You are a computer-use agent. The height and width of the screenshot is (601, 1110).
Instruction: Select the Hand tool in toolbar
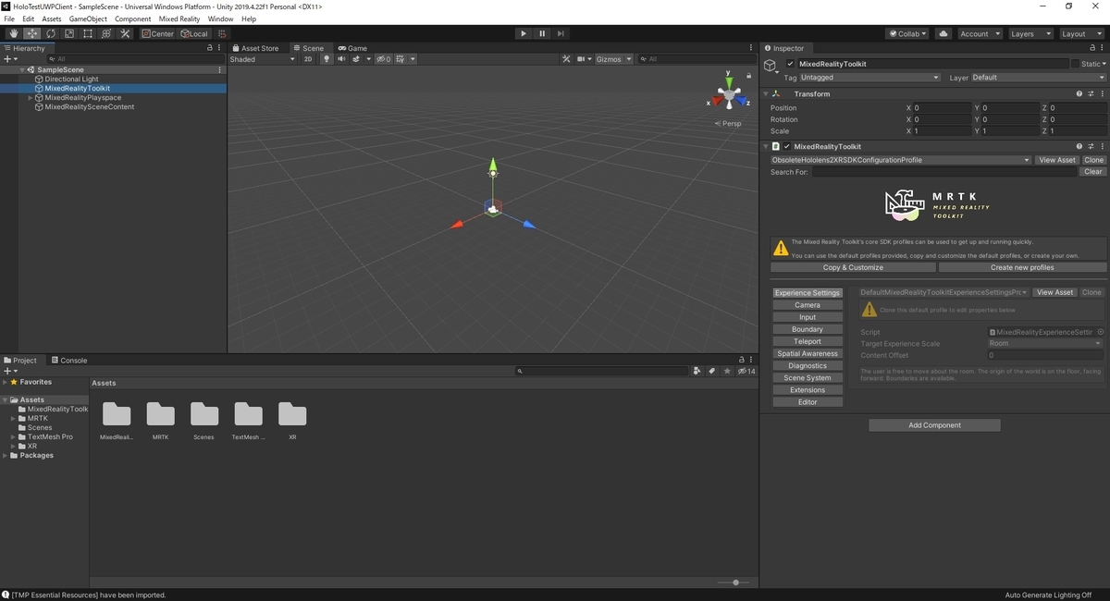13,33
